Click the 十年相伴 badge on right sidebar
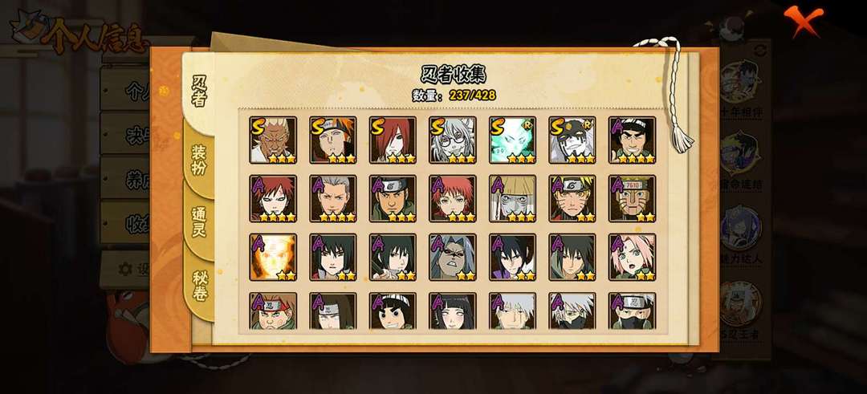867x394 pixels. pyautogui.click(x=741, y=90)
